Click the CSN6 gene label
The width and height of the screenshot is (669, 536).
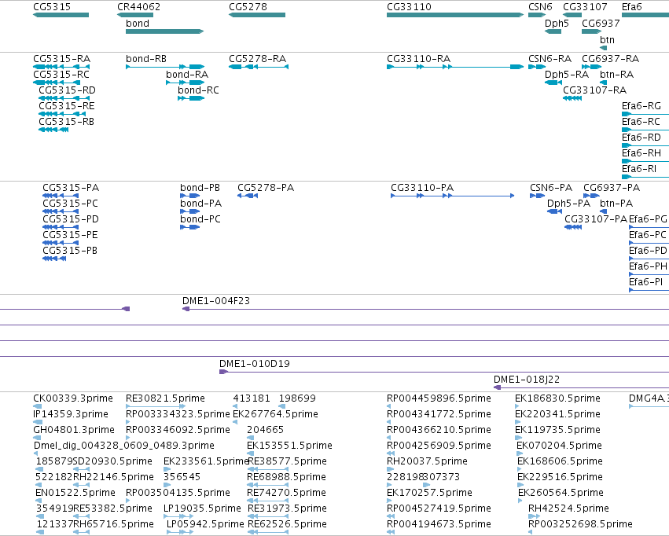(540, 7)
